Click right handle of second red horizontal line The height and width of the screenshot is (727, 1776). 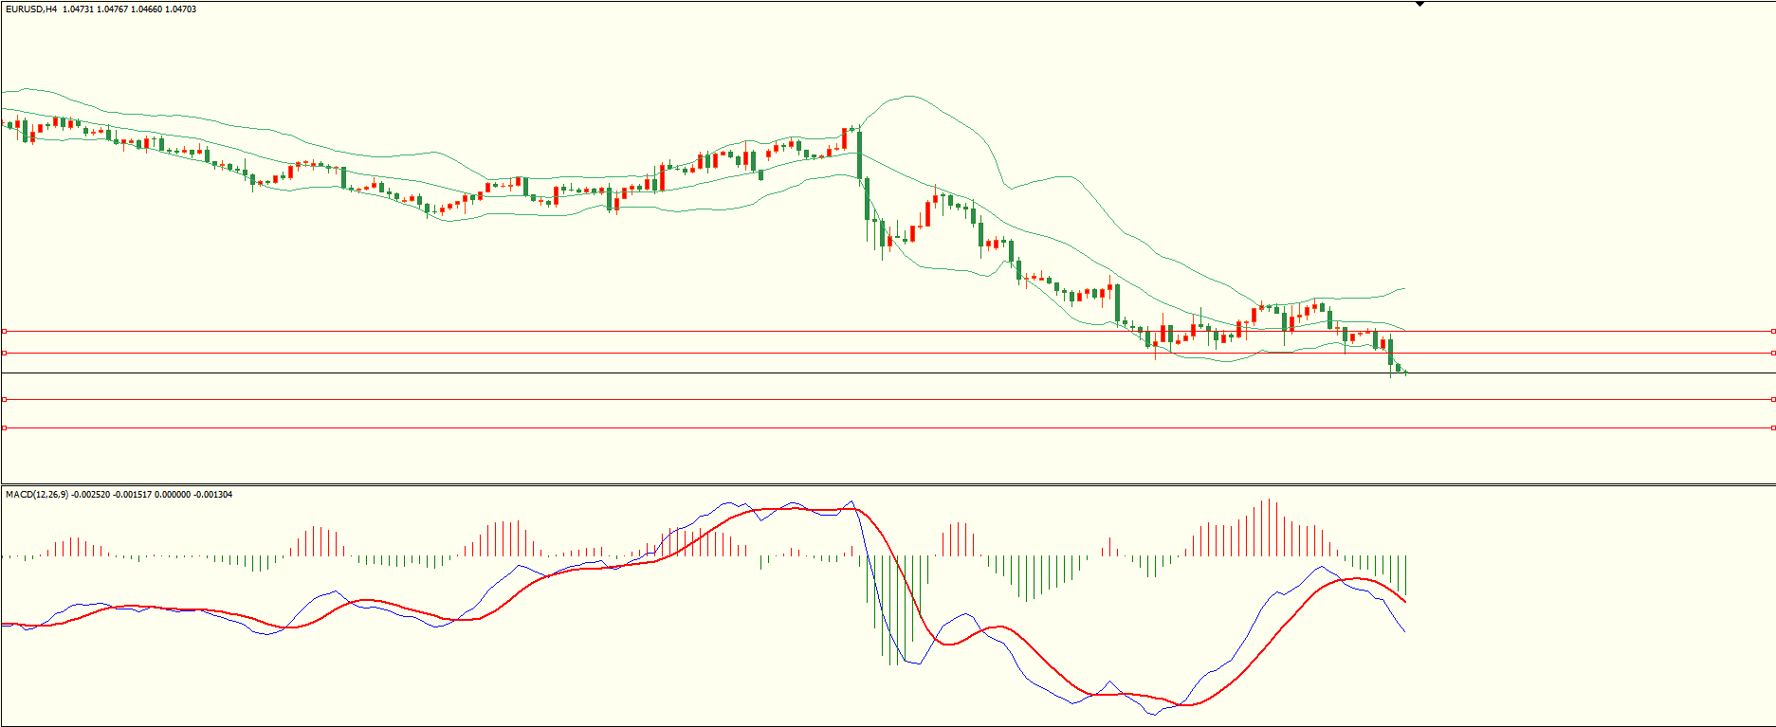point(1772,353)
